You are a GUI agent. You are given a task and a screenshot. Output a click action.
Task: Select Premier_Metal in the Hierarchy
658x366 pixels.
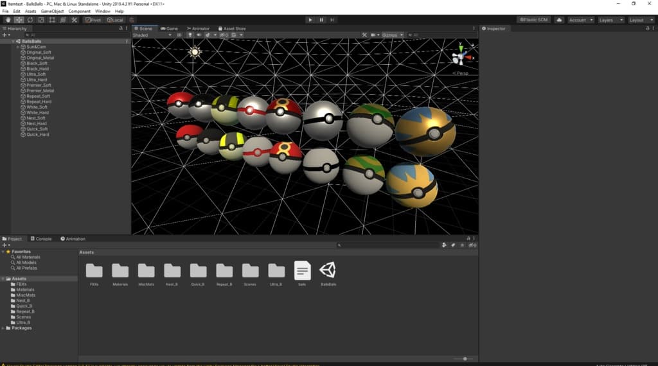tap(40, 91)
